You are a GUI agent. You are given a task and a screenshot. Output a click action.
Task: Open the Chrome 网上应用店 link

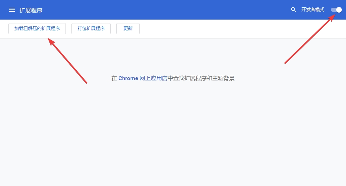click(x=143, y=78)
